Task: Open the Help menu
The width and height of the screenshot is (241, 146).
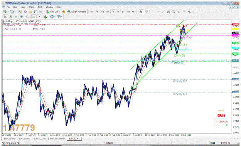Action: [x=58, y=7]
